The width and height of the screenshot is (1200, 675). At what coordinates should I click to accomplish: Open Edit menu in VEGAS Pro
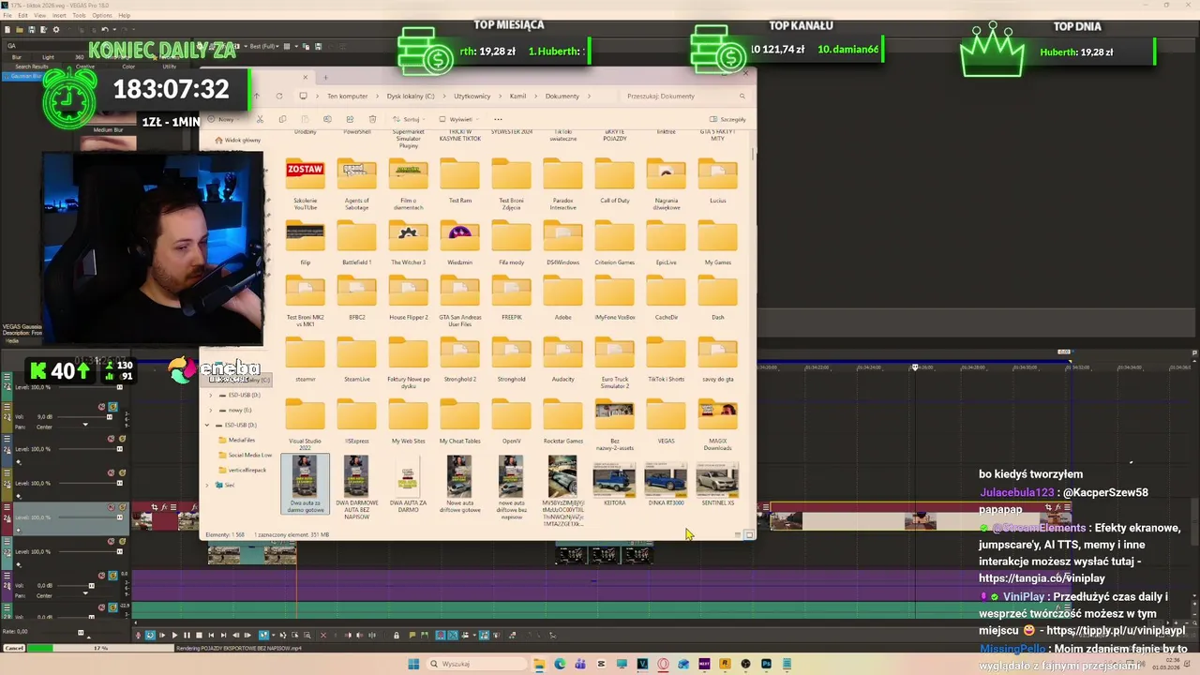(x=22, y=15)
